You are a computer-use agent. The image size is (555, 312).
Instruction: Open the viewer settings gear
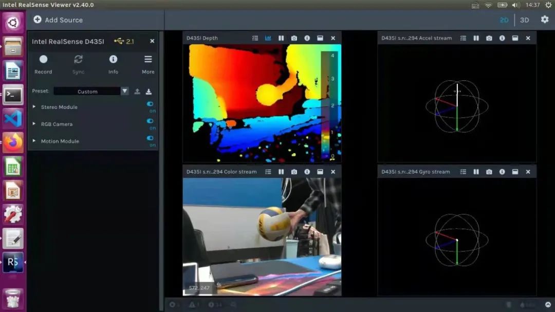pyautogui.click(x=545, y=20)
